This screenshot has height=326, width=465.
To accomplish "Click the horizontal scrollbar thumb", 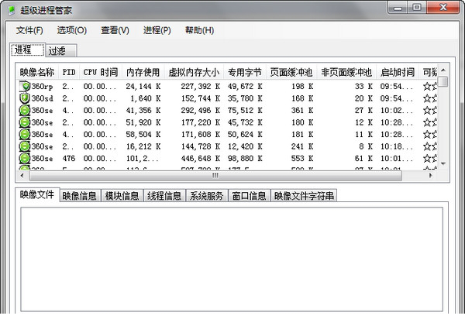I will pyautogui.click(x=215, y=176).
